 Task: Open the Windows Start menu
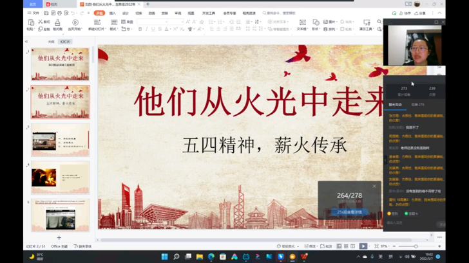click(164, 257)
